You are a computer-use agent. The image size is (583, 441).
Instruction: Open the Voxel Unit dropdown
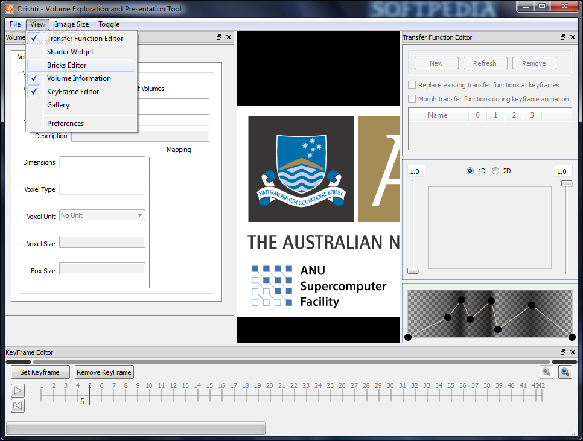[x=102, y=215]
